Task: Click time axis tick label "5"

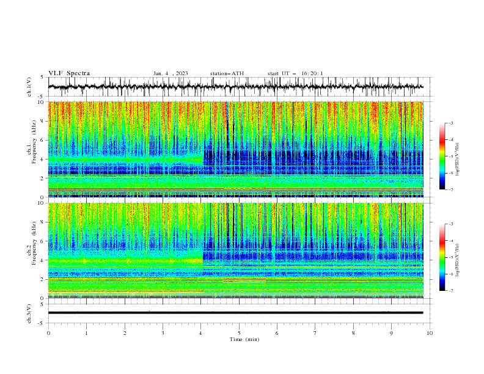Action: click(239, 333)
